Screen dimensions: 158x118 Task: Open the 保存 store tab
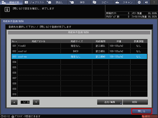tap(79, 2)
